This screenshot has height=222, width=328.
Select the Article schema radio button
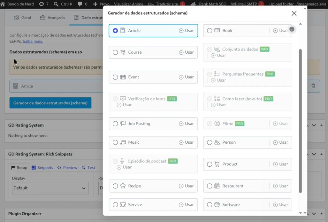(x=115, y=31)
